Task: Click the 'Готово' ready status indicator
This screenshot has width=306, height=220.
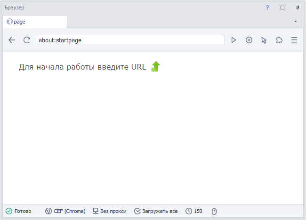Action: point(19,212)
